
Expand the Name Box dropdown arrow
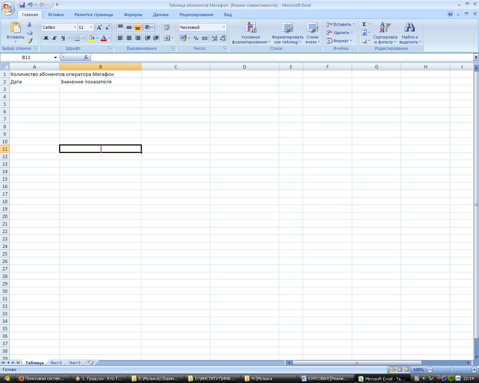tap(55, 58)
